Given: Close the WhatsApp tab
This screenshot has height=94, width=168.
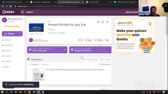Looking at the screenshot, I should coord(111,2).
